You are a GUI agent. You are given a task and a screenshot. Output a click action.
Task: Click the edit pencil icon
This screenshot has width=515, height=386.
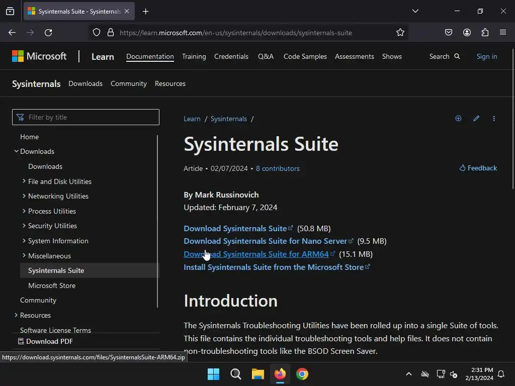click(476, 119)
